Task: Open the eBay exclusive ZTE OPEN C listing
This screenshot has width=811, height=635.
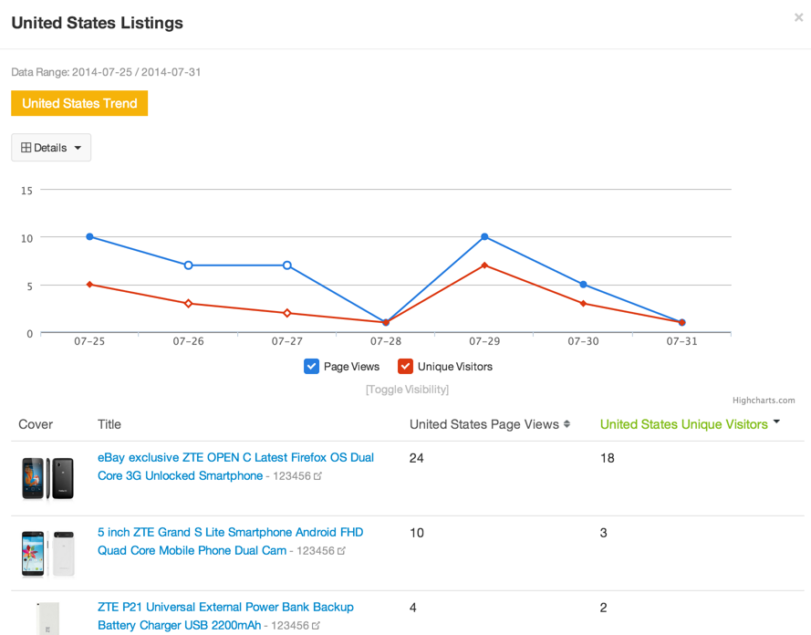Action: point(235,466)
